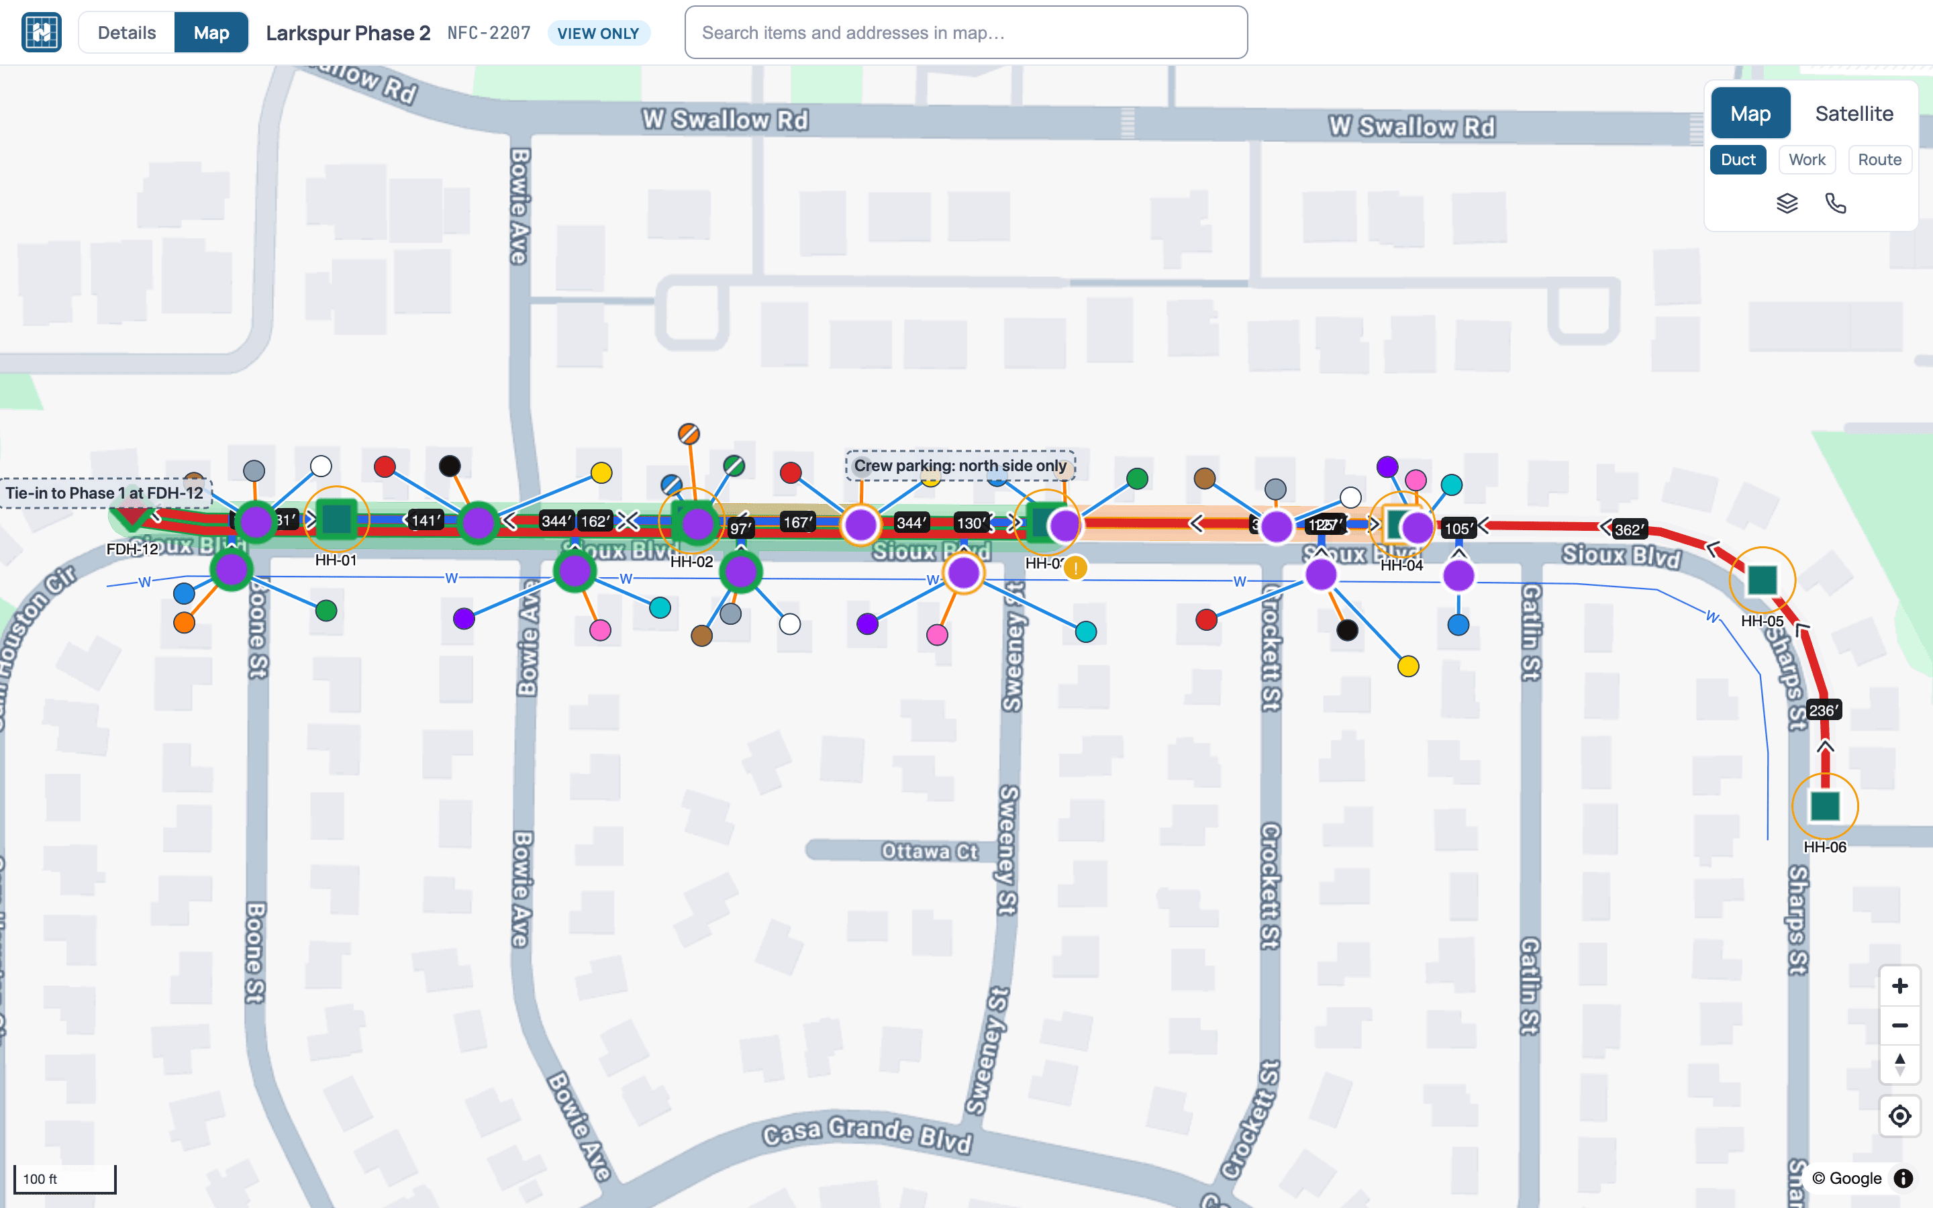1933x1208 pixels.
Task: Open the Details tab
Action: pos(127,33)
